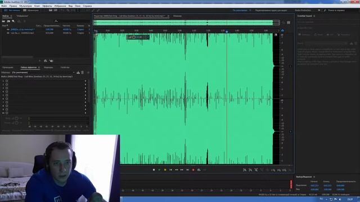Adjust effects rack input gain knob
This screenshot has height=202, width=360.
click(16, 118)
